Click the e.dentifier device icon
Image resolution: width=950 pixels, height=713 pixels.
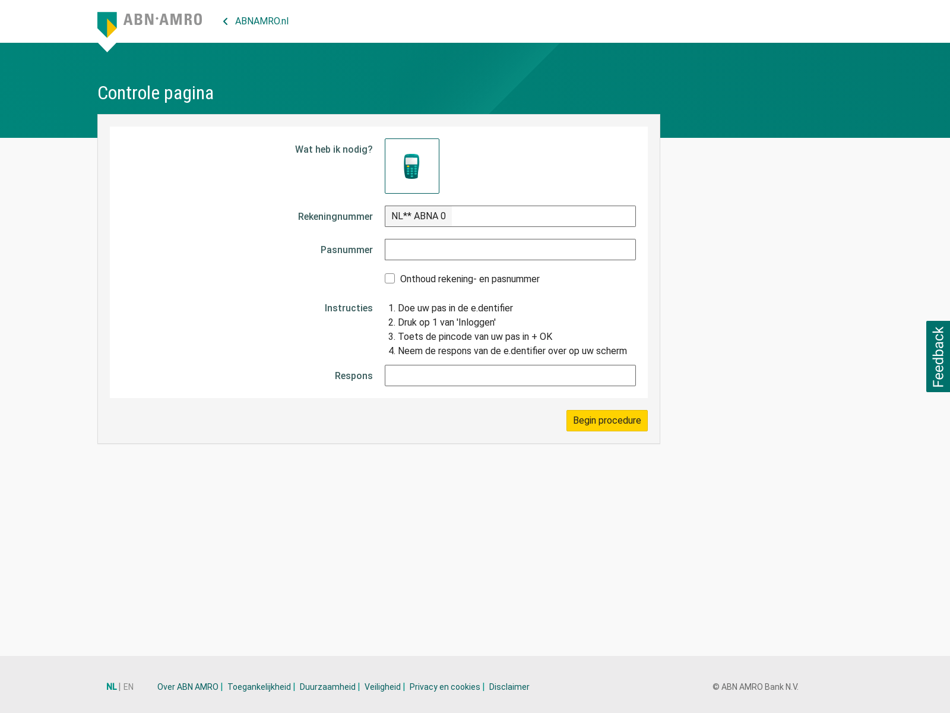click(x=412, y=166)
